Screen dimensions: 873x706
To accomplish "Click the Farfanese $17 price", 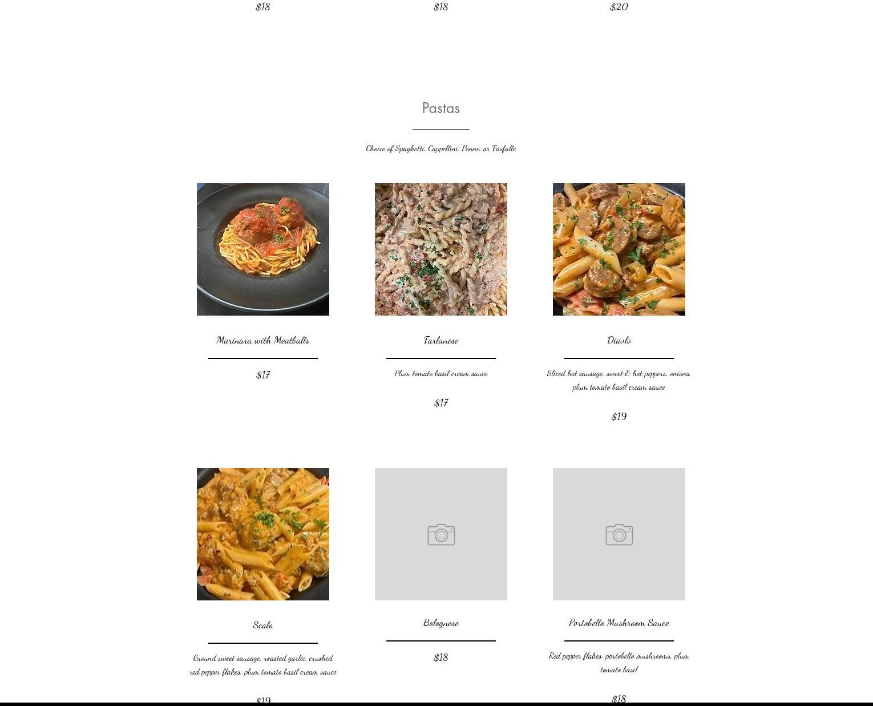I will 441,403.
